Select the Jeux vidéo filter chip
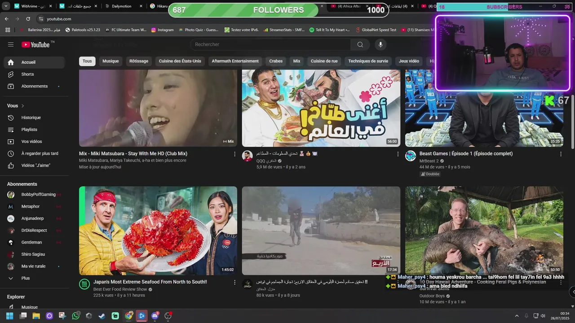575x323 pixels. coord(409,61)
